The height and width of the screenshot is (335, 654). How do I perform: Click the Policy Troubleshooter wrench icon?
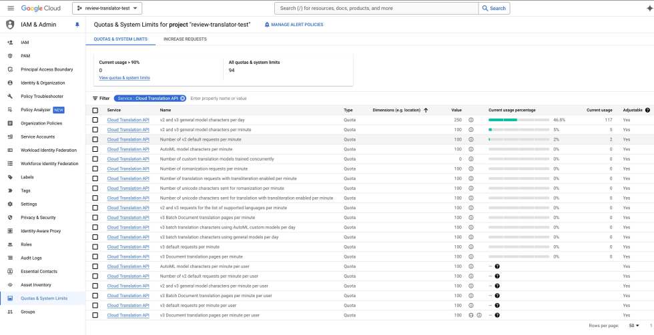pos(10,96)
